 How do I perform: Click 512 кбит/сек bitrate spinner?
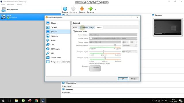[x=129, y=51]
